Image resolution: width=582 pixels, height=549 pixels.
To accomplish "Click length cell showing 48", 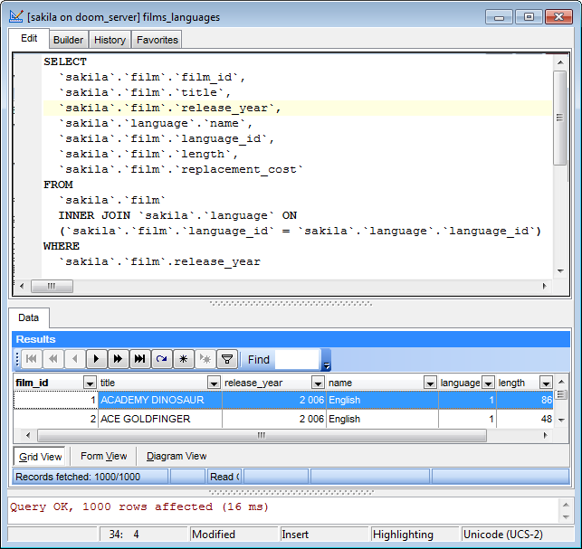I will click(525, 419).
